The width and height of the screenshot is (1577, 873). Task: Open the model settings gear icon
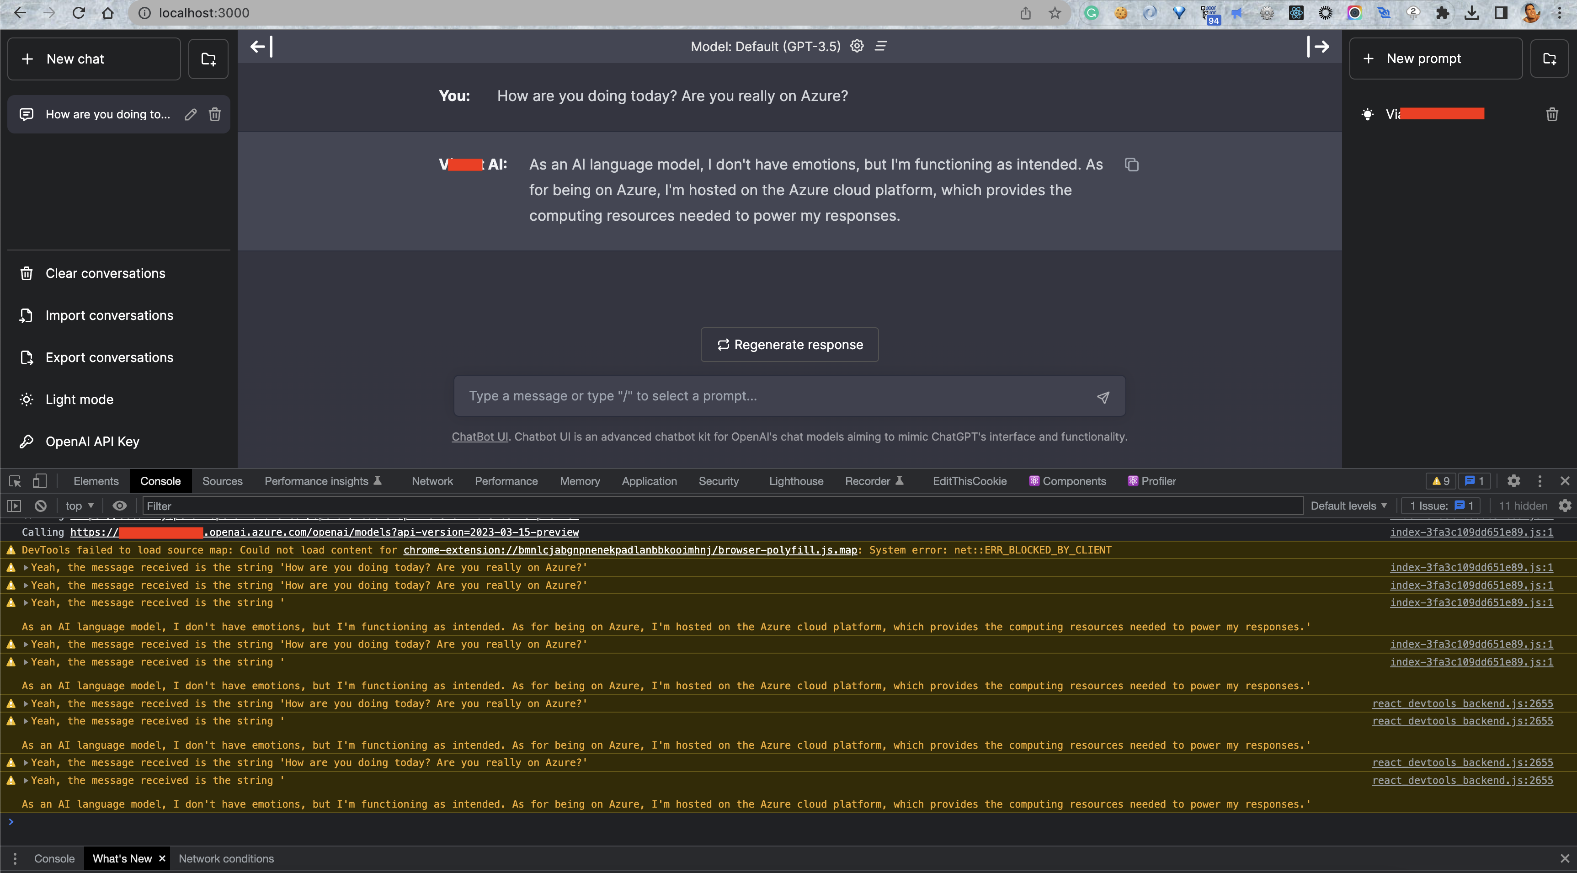[857, 46]
